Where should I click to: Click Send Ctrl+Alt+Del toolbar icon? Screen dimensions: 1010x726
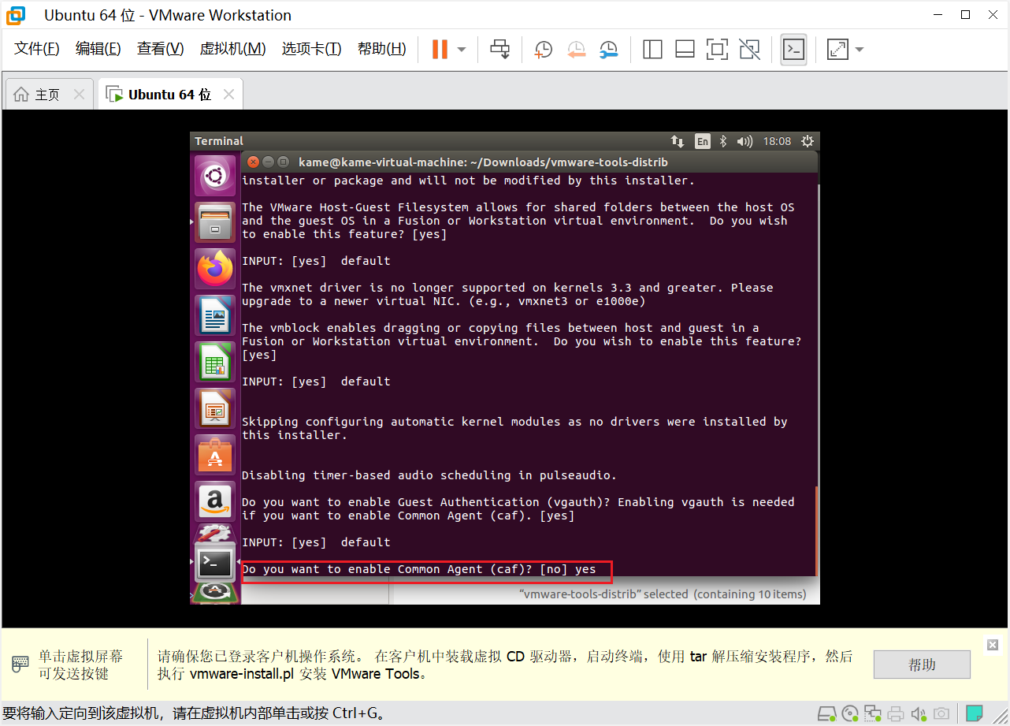[x=499, y=49]
